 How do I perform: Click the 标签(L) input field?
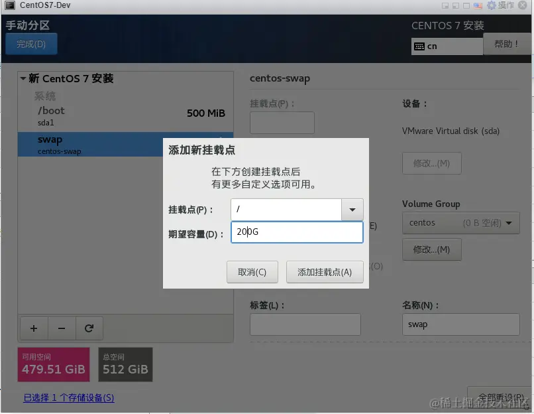(x=305, y=324)
